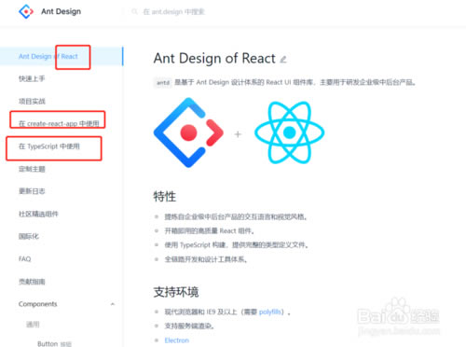The height and width of the screenshot is (347, 466).
Task: Click the 支持环境 section heading
Action: click(176, 292)
